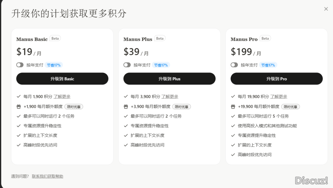This screenshot has height=188, width=333.
Task: Click the 升级到 Plus button
Action: coord(170,79)
